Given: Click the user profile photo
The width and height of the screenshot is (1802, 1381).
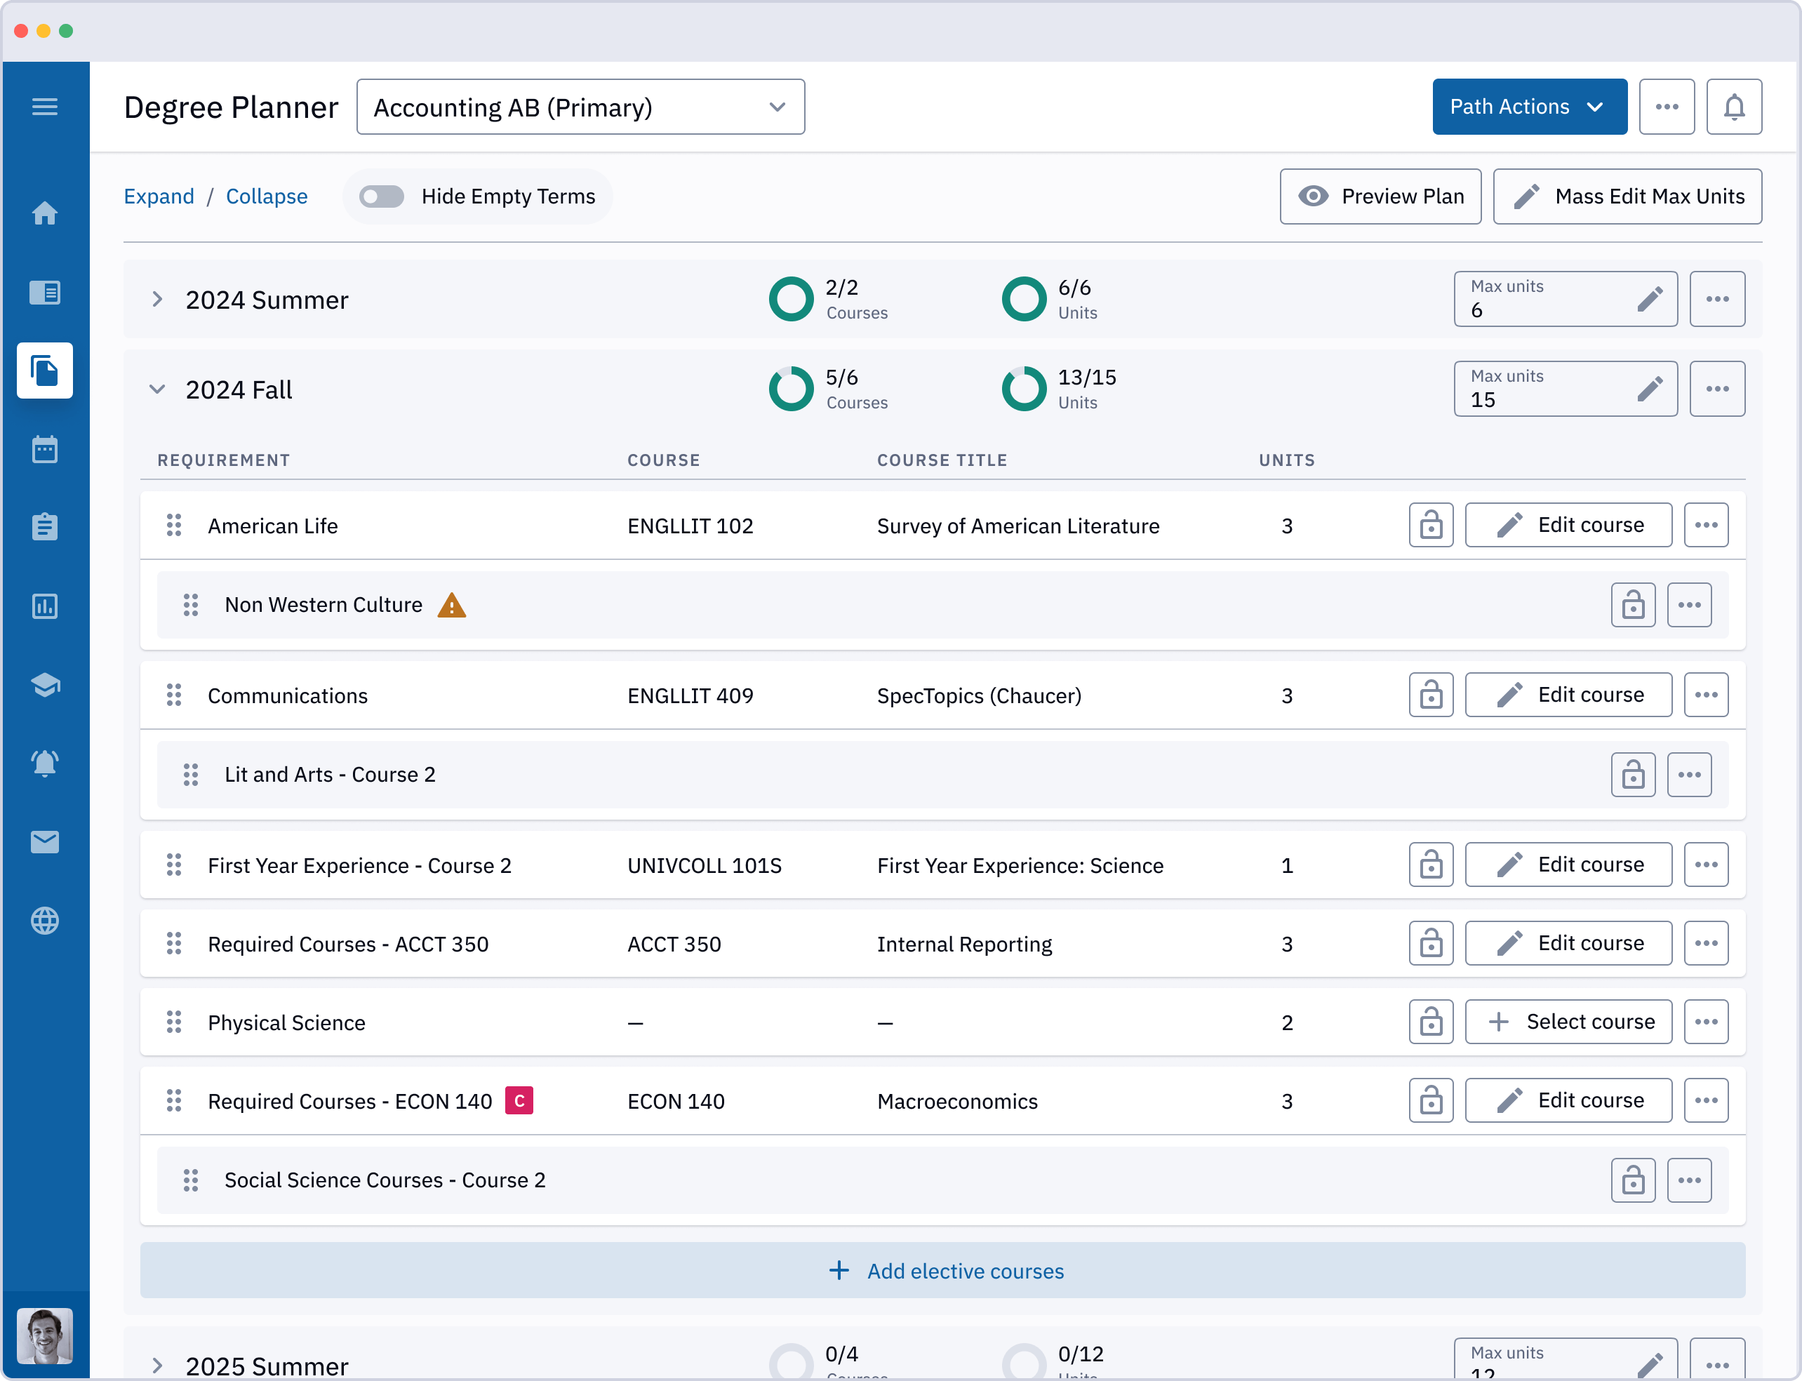Looking at the screenshot, I should (x=44, y=1335).
